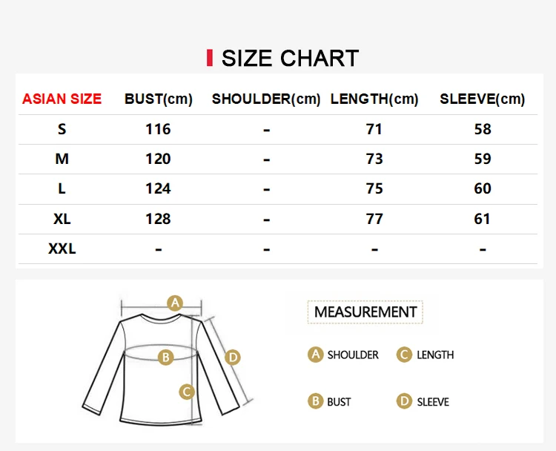Click the BUST(cm) column header

(x=158, y=99)
